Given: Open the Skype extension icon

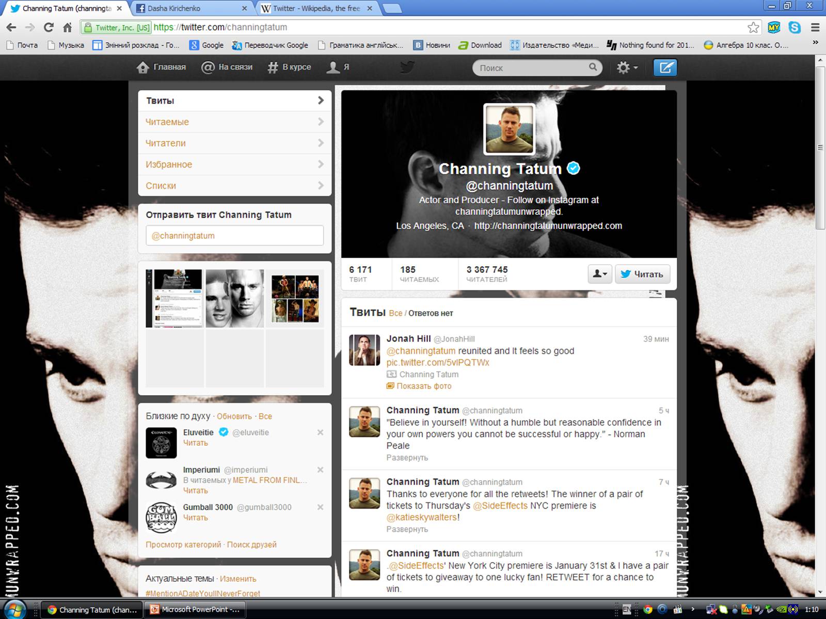Looking at the screenshot, I should pos(795,27).
